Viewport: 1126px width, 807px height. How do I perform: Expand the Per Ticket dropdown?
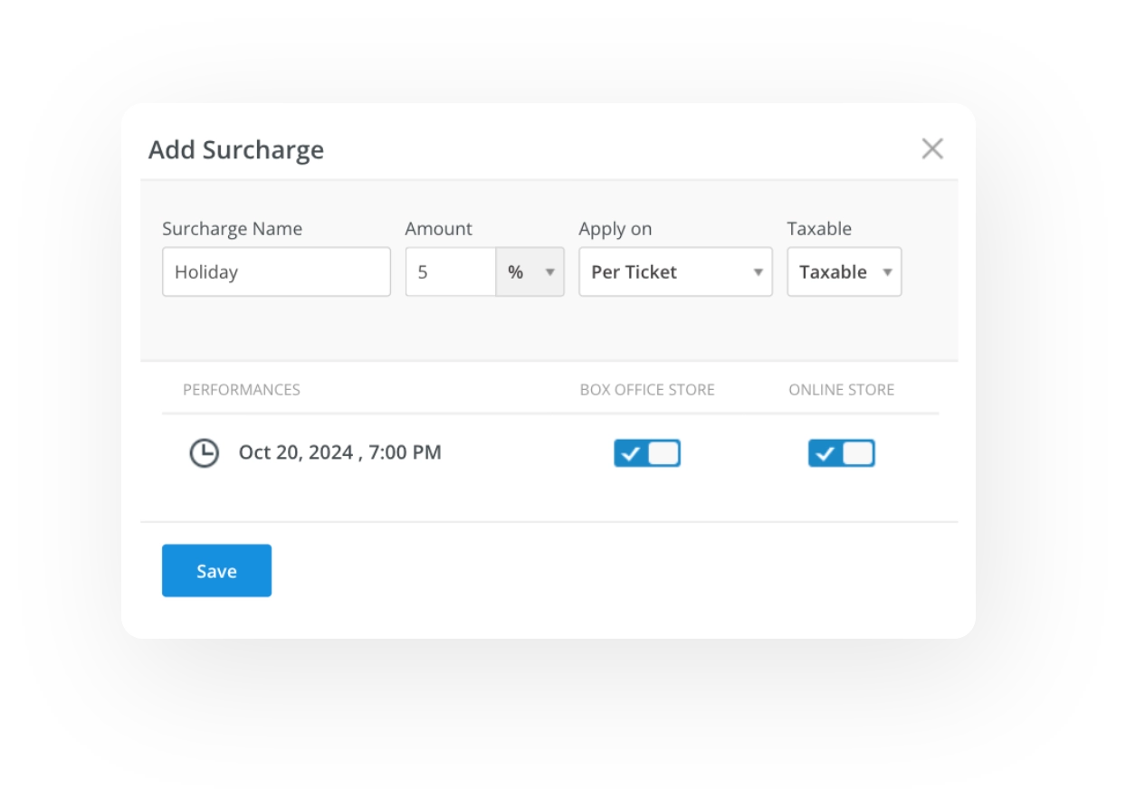pyautogui.click(x=675, y=272)
